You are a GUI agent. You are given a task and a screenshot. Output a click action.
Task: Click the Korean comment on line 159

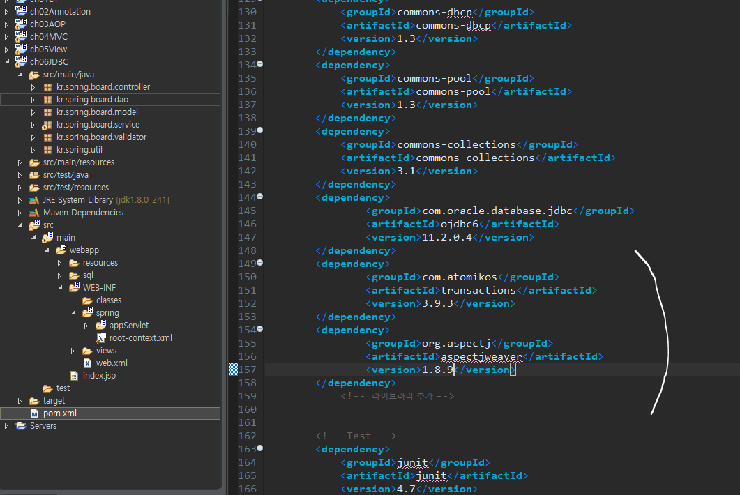click(398, 396)
